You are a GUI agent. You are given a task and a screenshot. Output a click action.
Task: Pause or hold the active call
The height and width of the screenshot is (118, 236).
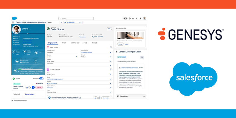31,87
